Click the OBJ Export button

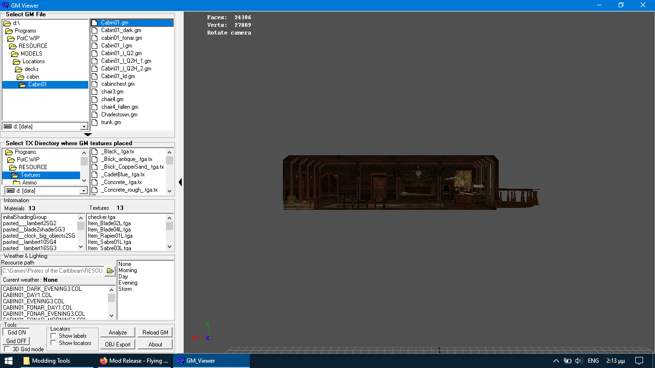pyautogui.click(x=117, y=344)
